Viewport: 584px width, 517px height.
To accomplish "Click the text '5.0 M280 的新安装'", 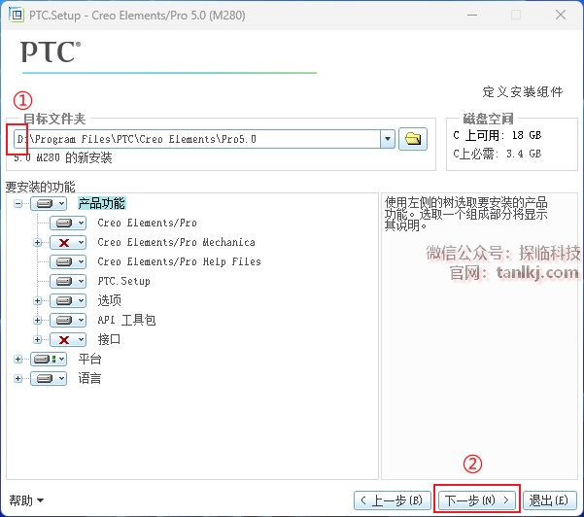I will tap(62, 157).
